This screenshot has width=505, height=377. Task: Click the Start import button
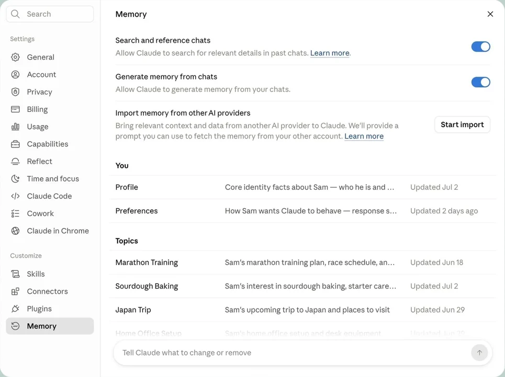[462, 124]
